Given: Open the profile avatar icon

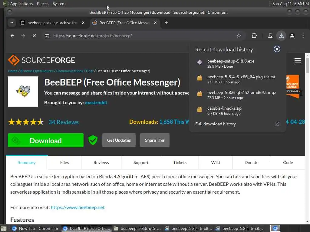Looking at the screenshot, I should [292, 36].
